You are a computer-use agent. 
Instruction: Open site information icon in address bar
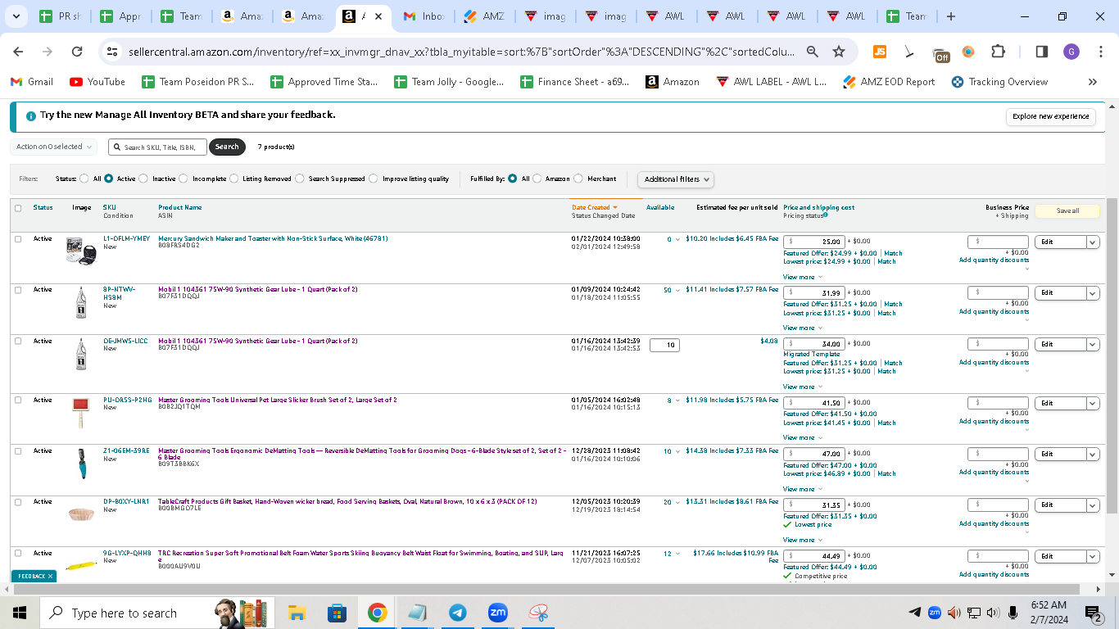point(112,52)
